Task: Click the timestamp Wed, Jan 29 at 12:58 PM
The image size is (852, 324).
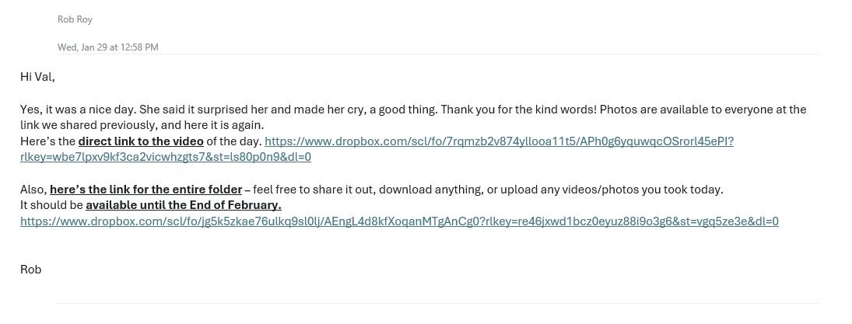Action: (x=108, y=47)
